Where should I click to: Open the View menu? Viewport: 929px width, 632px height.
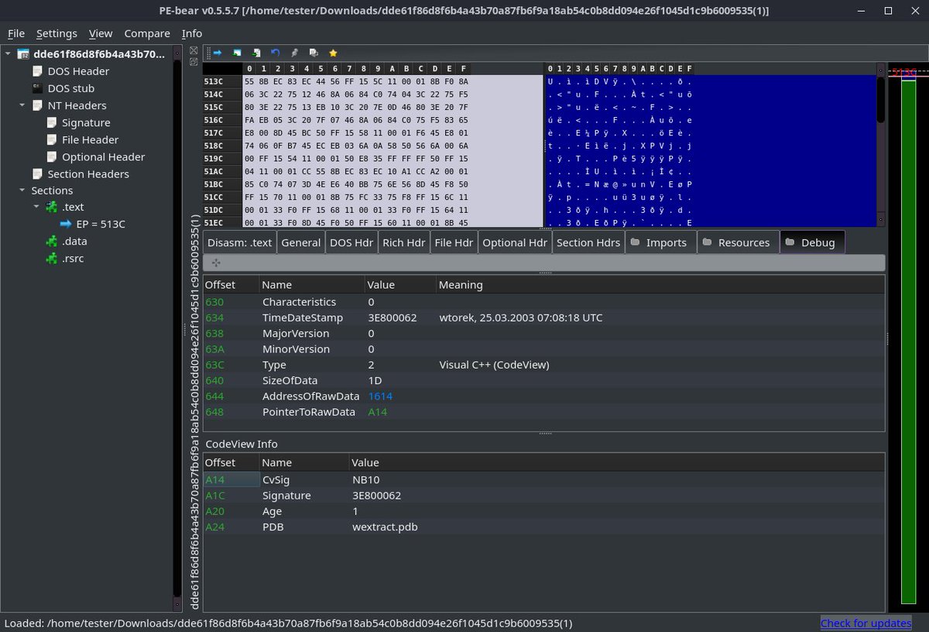(x=101, y=33)
